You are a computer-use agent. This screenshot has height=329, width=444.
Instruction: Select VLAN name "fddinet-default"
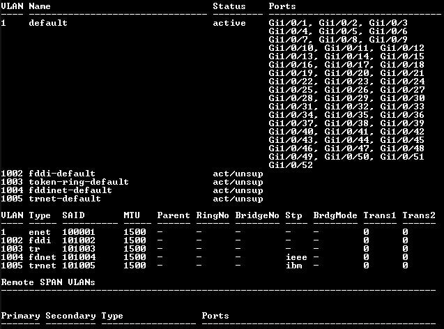pyautogui.click(x=70, y=190)
